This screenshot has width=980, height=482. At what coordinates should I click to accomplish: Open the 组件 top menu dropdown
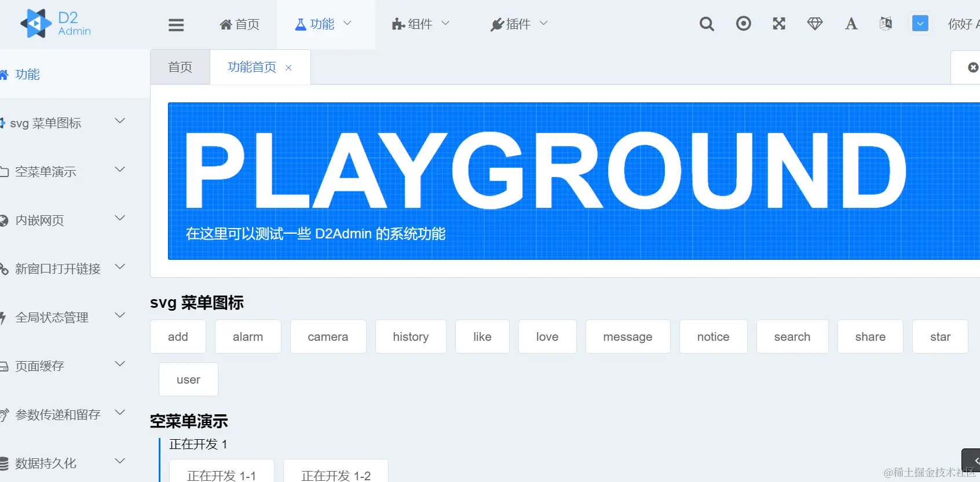[x=421, y=24]
